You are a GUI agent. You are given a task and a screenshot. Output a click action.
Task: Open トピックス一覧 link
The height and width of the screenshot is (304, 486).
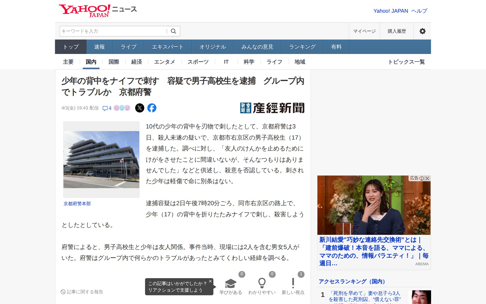(406, 62)
